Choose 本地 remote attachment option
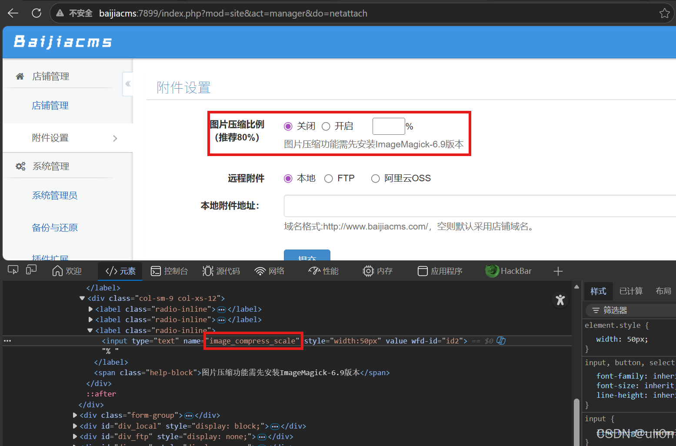This screenshot has width=676, height=446. point(288,179)
